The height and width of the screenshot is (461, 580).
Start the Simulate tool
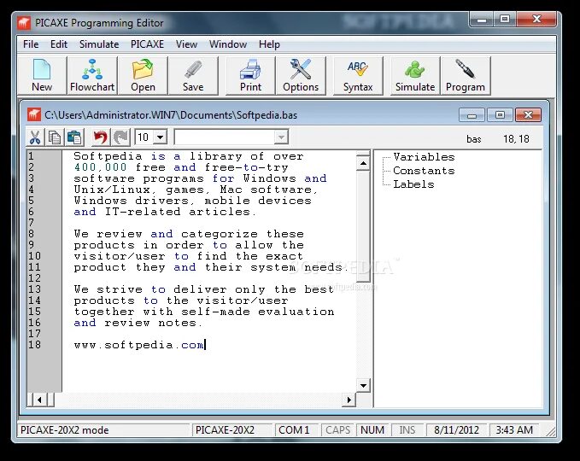pyautogui.click(x=415, y=76)
